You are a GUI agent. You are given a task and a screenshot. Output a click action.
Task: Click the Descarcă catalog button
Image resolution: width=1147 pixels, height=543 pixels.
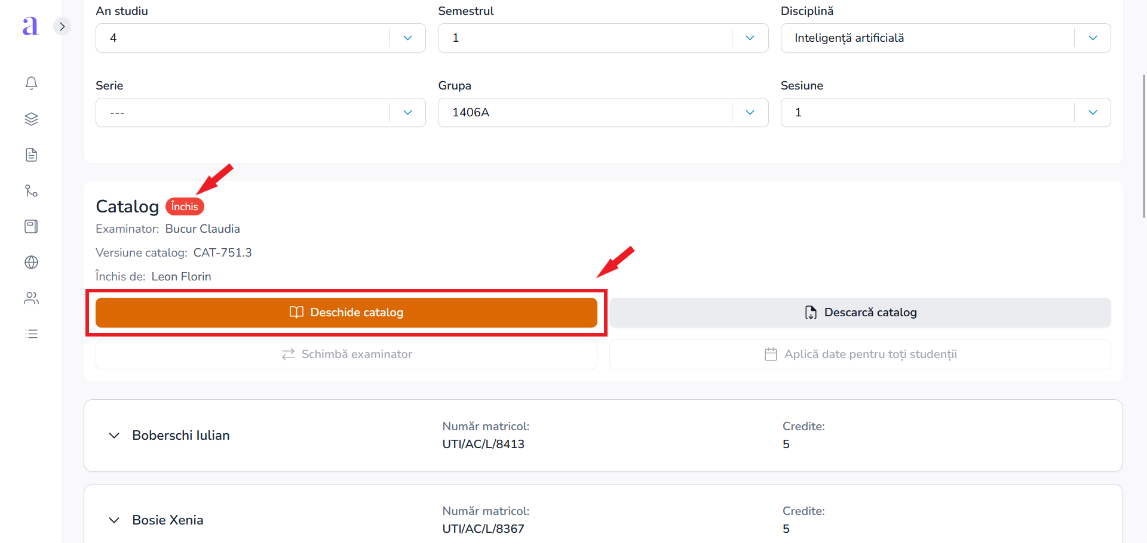(860, 313)
